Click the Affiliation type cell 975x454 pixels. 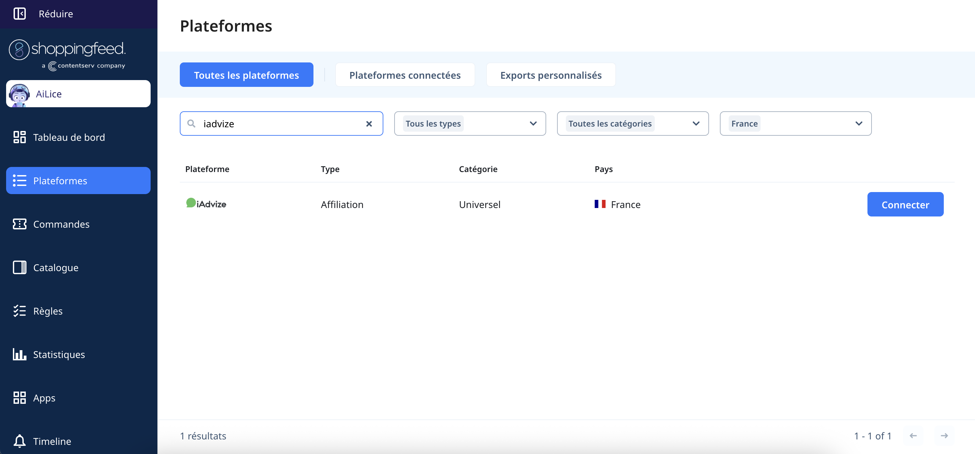pos(342,205)
